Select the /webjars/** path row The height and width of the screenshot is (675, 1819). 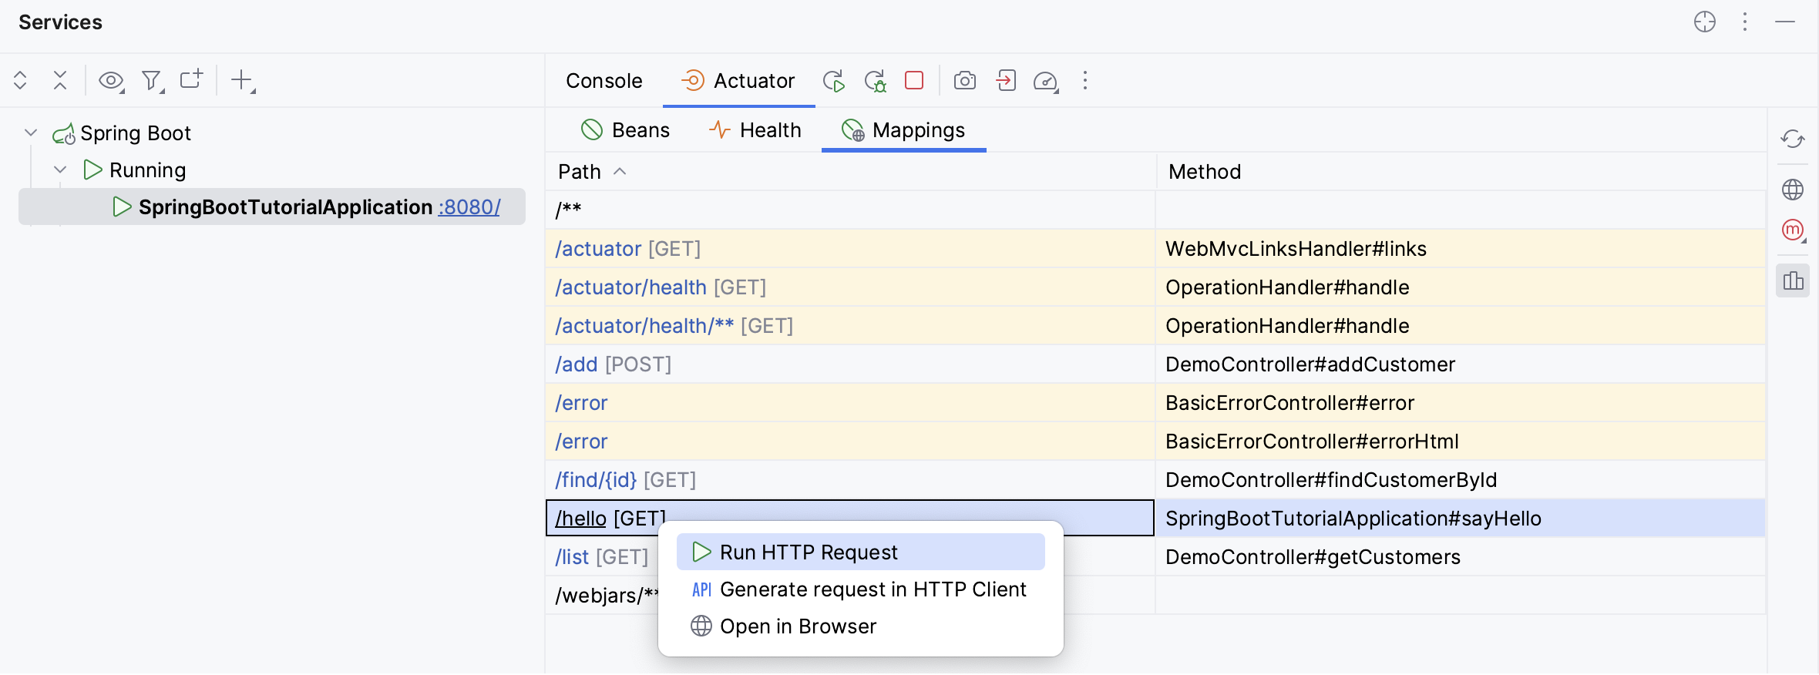pyautogui.click(x=607, y=595)
